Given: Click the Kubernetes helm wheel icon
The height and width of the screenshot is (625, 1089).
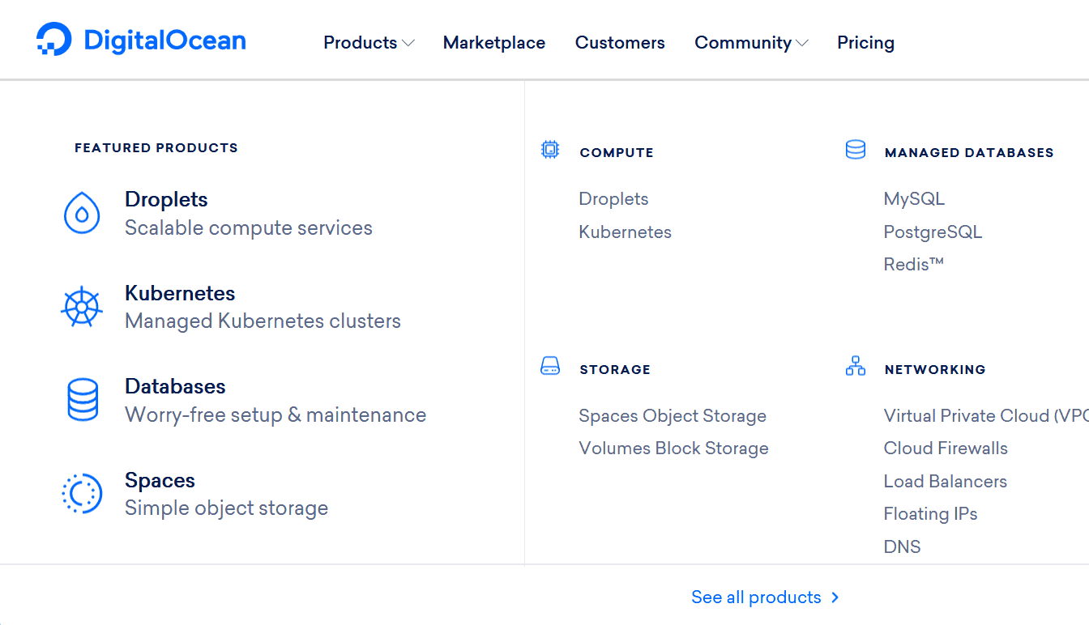Looking at the screenshot, I should [82, 307].
